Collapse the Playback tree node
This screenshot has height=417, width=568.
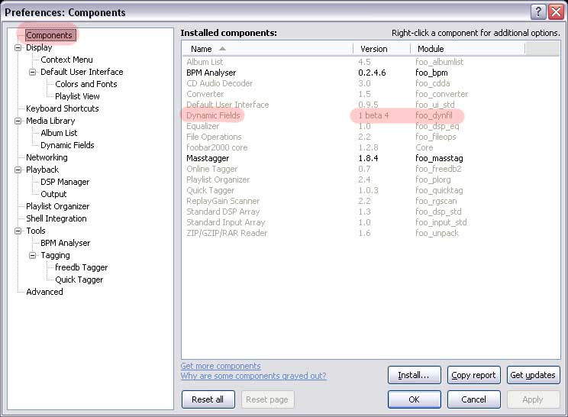coord(18,170)
